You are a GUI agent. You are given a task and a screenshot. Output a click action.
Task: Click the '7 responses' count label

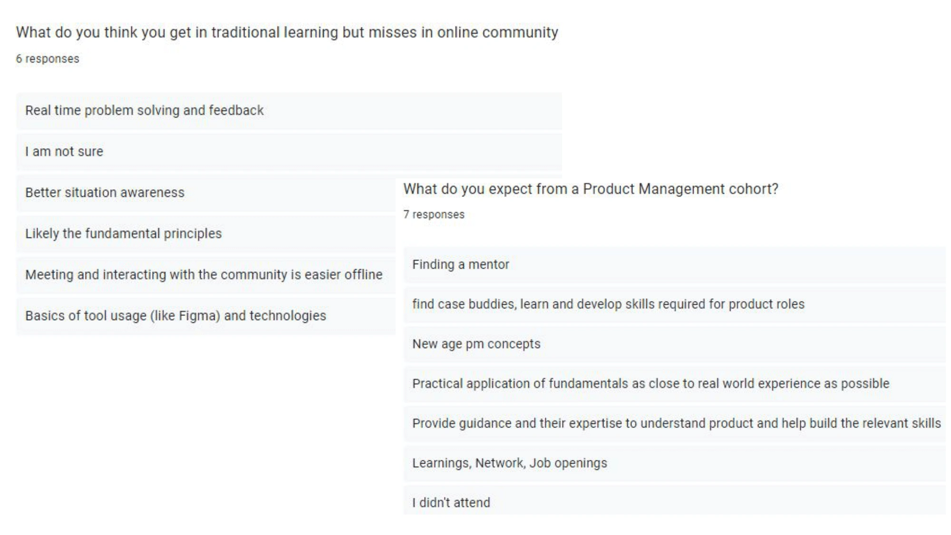point(434,214)
